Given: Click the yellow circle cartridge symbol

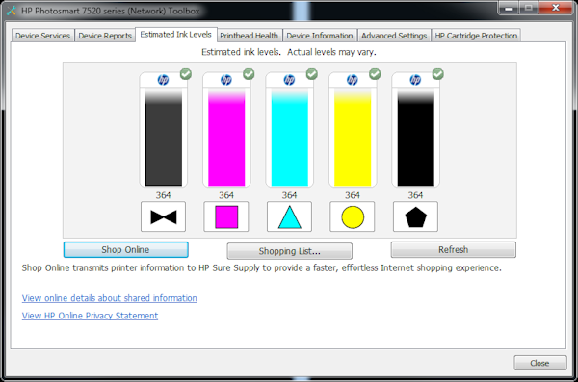Looking at the screenshot, I should click(x=353, y=216).
